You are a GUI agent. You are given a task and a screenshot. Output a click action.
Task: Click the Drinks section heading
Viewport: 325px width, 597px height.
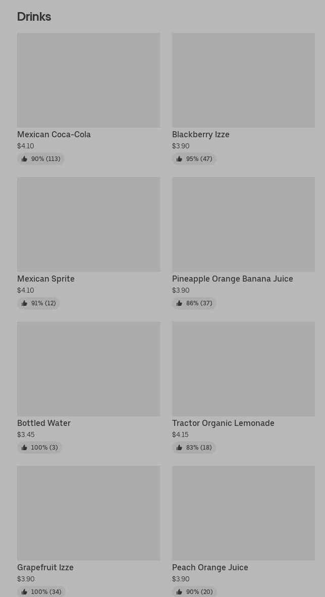[x=34, y=17]
